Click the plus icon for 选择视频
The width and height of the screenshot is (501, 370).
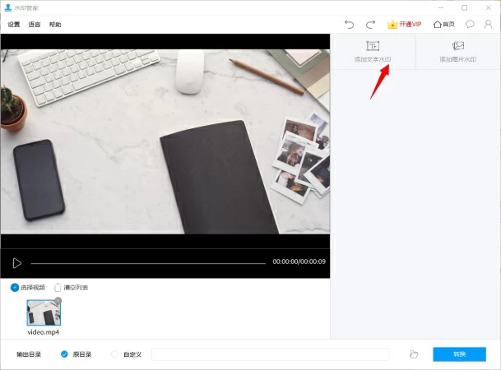tap(15, 288)
